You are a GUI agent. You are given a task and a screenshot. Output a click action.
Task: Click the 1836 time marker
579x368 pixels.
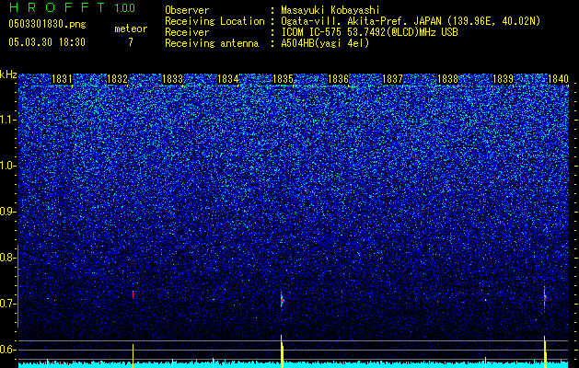tap(338, 79)
